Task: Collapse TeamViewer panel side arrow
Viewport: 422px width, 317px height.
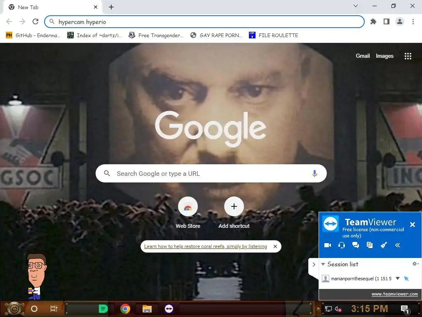Action: pos(314,265)
